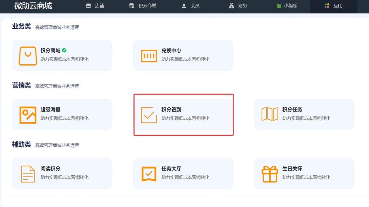Click the description text under 生日关怀
This screenshot has height=207, width=369.
[306, 177]
